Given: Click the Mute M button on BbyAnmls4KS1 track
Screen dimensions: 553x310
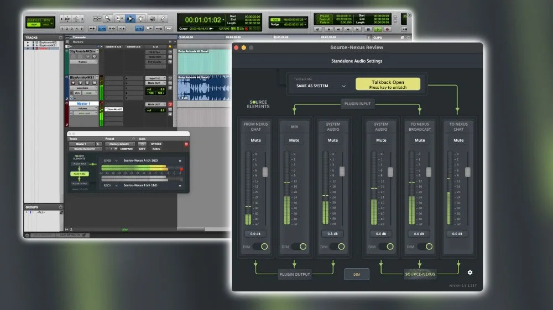Looking at the screenshot, I should click(x=94, y=83).
